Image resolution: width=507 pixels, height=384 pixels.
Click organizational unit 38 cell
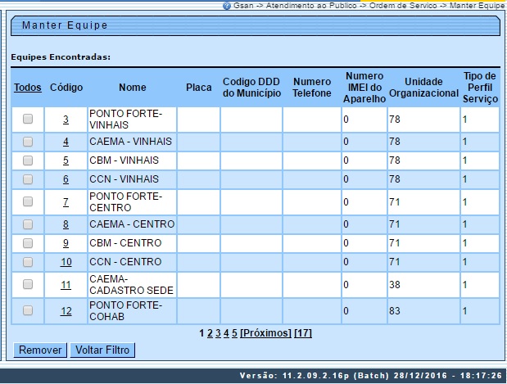click(x=423, y=285)
